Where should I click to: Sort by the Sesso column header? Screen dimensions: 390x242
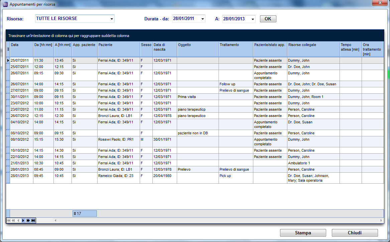point(146,49)
